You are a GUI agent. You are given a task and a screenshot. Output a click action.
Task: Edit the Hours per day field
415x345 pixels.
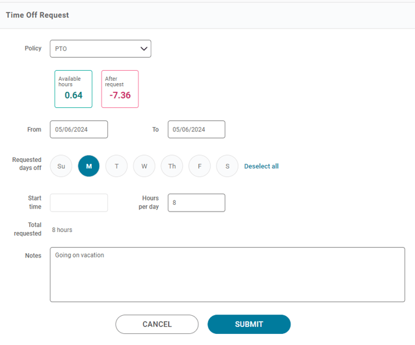[x=196, y=203]
